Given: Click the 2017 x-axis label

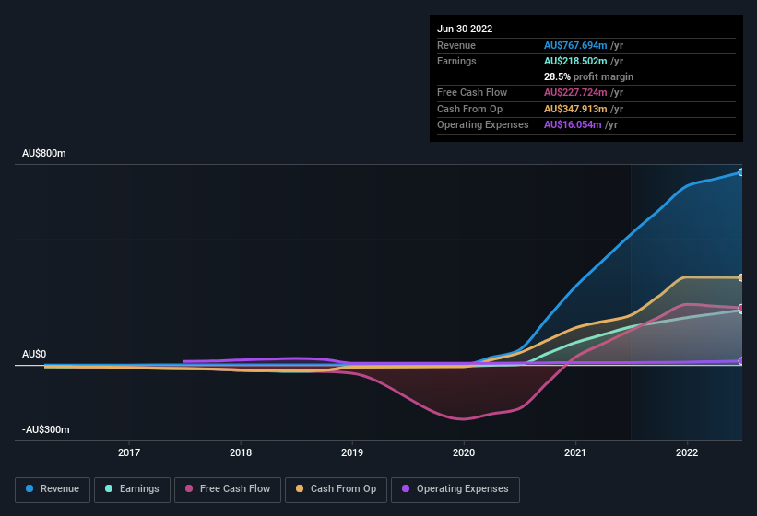Looking at the screenshot, I should point(129,452).
